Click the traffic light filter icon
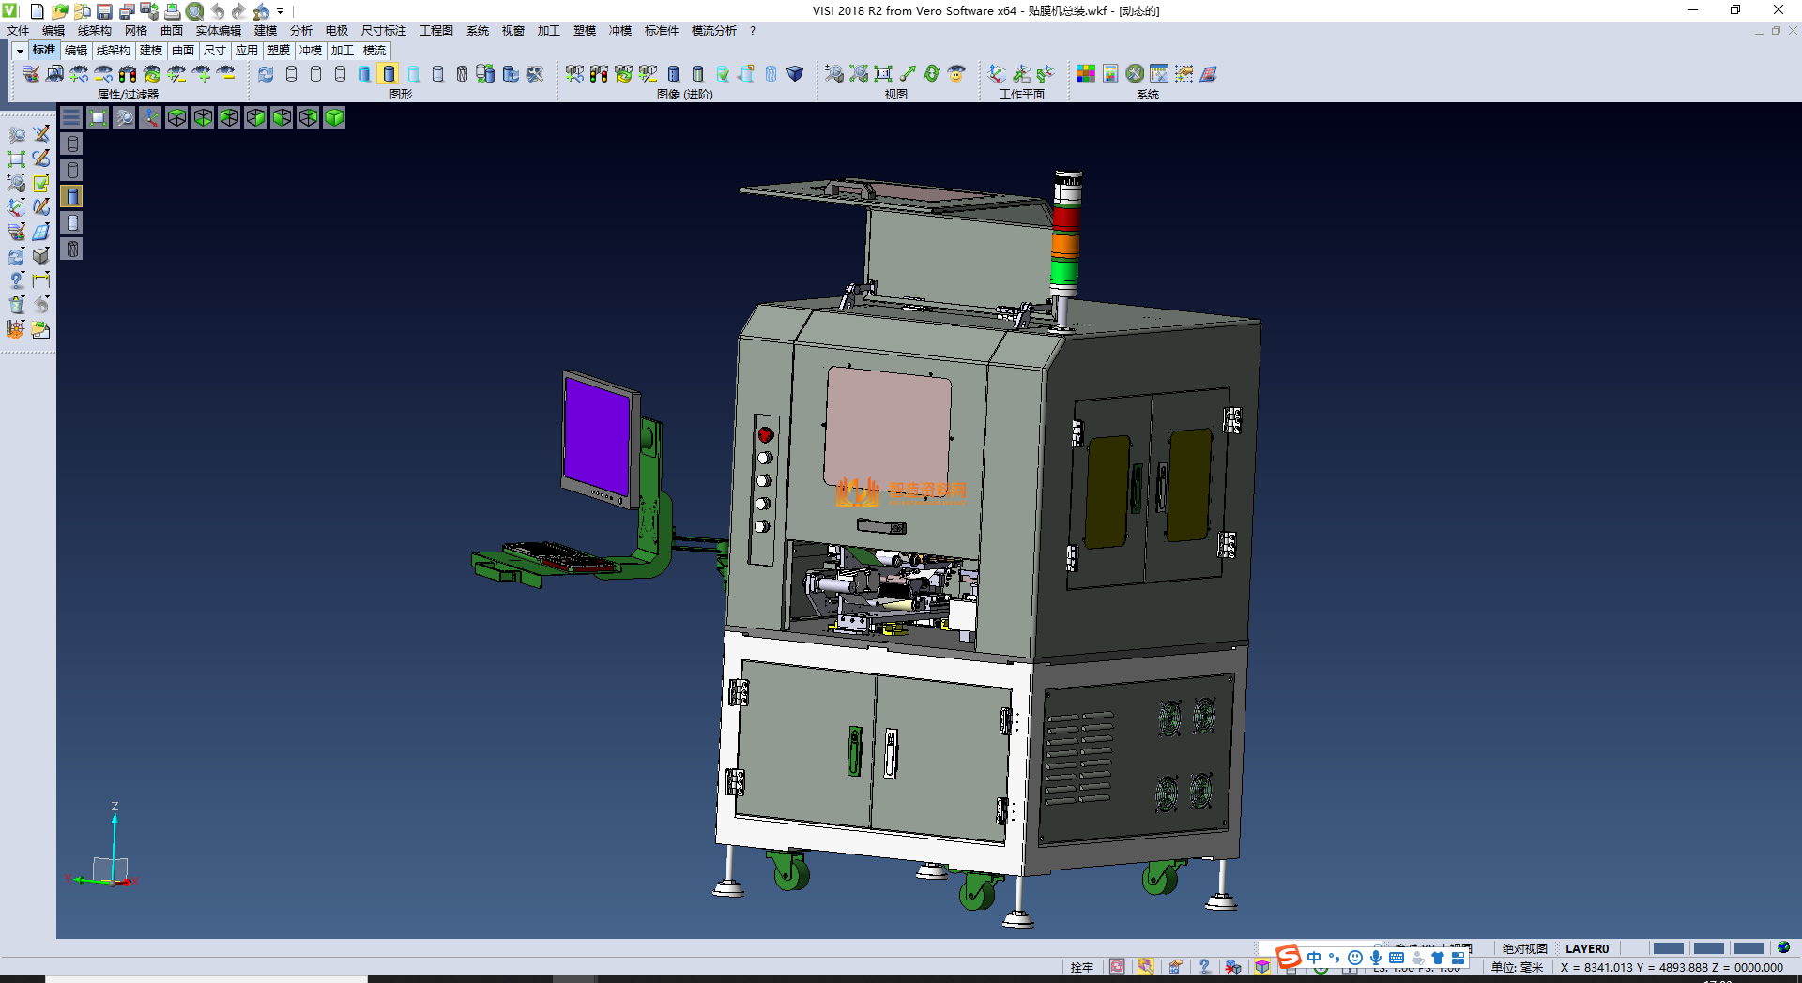 pyautogui.click(x=128, y=74)
